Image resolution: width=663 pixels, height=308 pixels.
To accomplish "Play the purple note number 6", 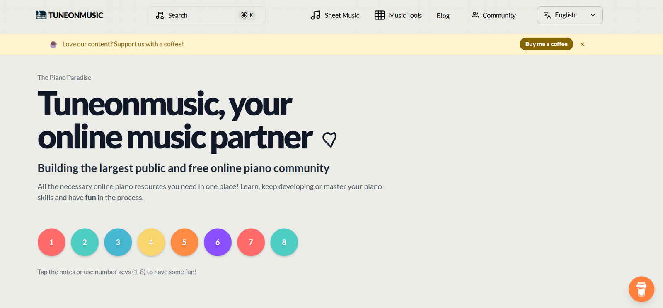I will pyautogui.click(x=218, y=242).
